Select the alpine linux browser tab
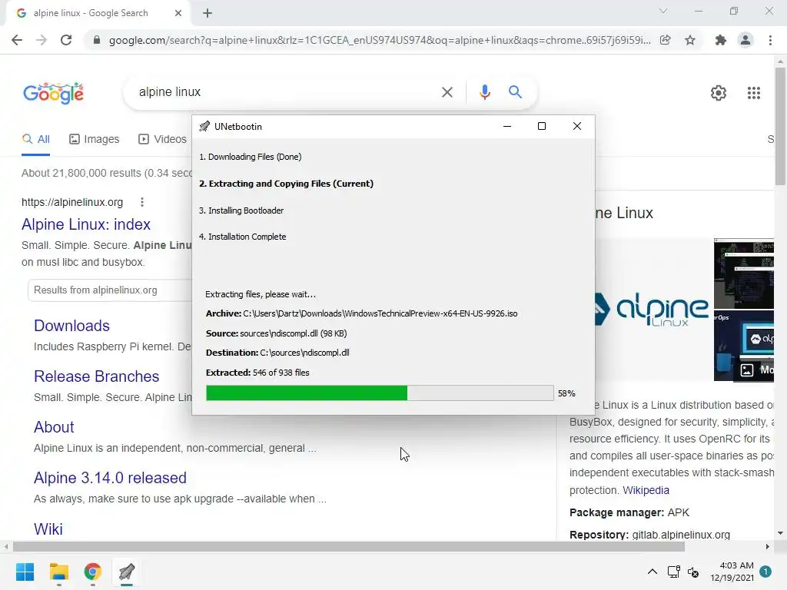Image resolution: width=787 pixels, height=590 pixels. click(x=98, y=13)
